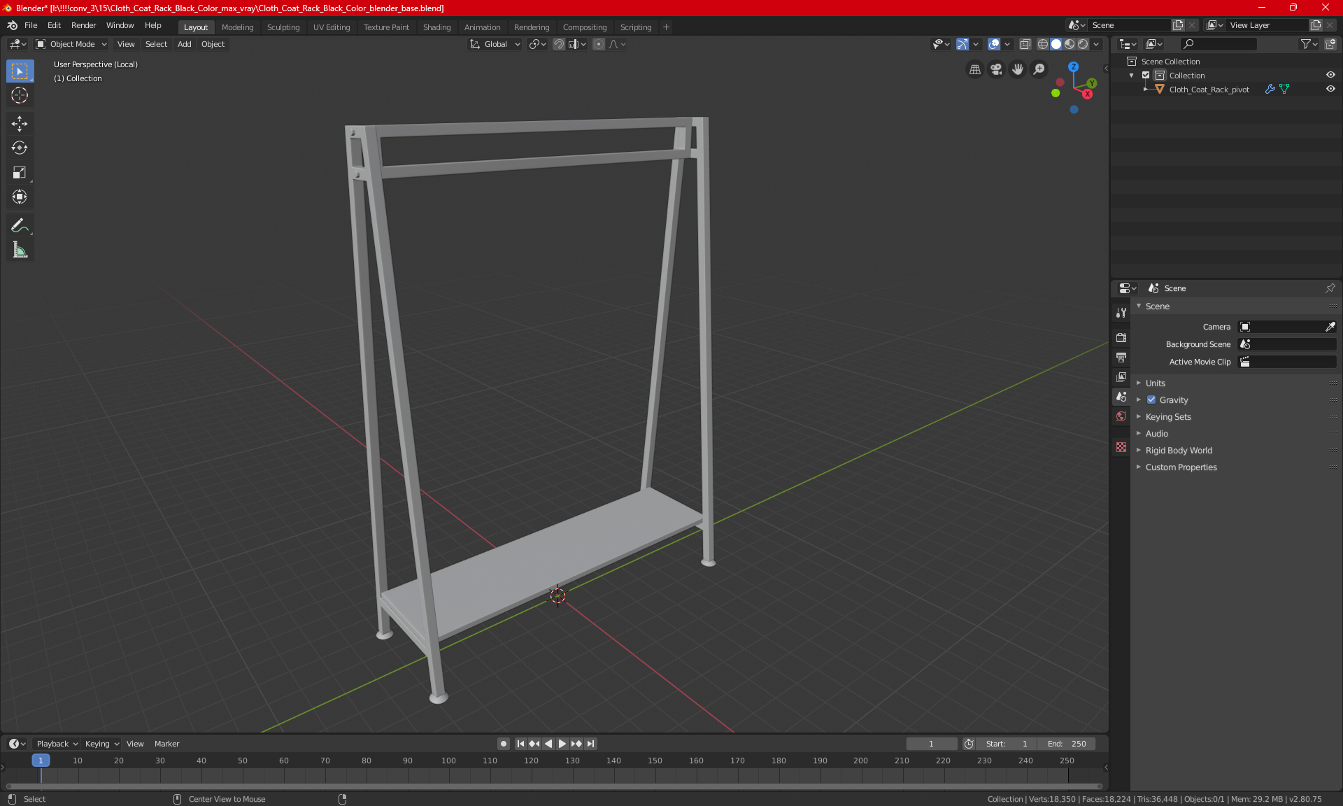Viewport: 1343px width, 806px height.
Task: Click the outliner search field
Action: coord(1218,44)
